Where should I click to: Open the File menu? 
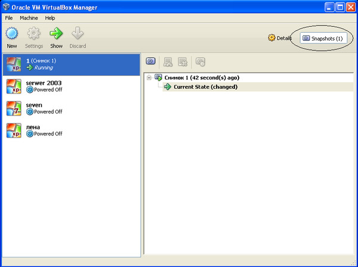coord(9,18)
